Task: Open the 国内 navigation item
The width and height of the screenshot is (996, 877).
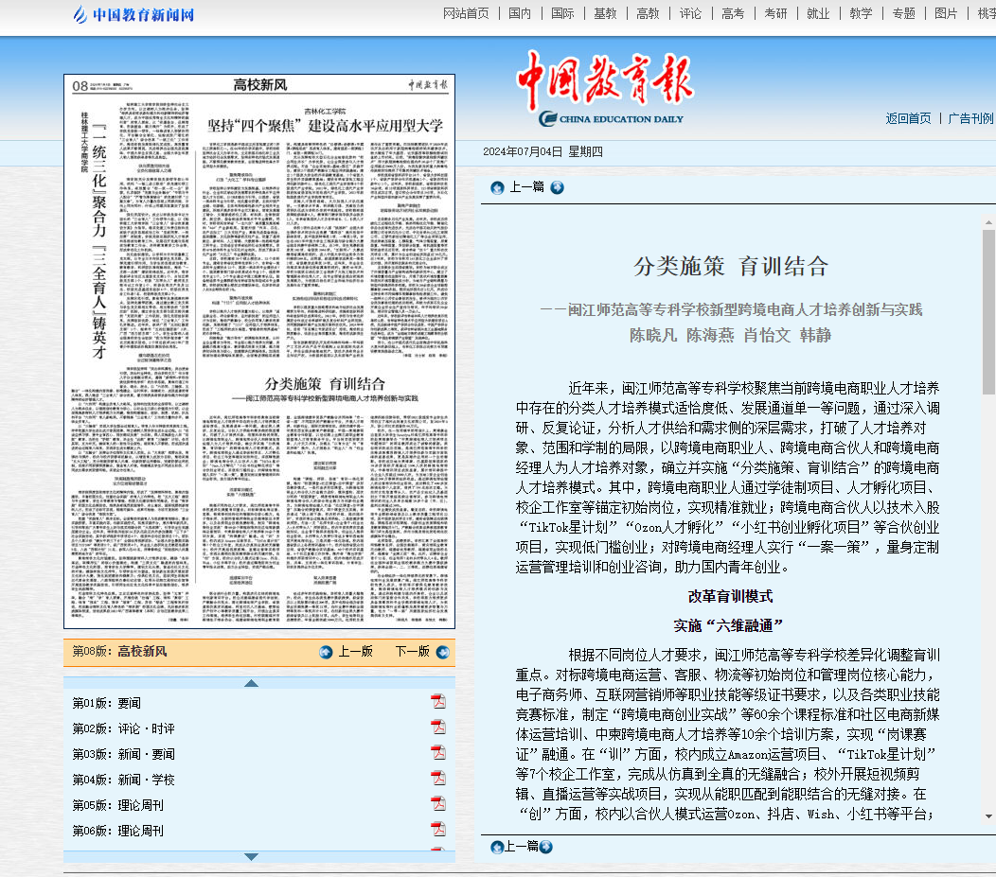Action: click(520, 13)
